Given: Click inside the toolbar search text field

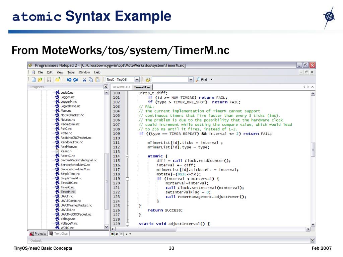Looking at the screenshot, I should click(x=170, y=80).
